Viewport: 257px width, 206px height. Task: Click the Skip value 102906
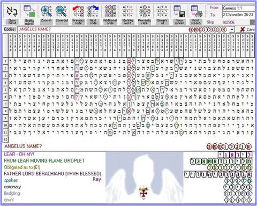pyautogui.click(x=228, y=22)
